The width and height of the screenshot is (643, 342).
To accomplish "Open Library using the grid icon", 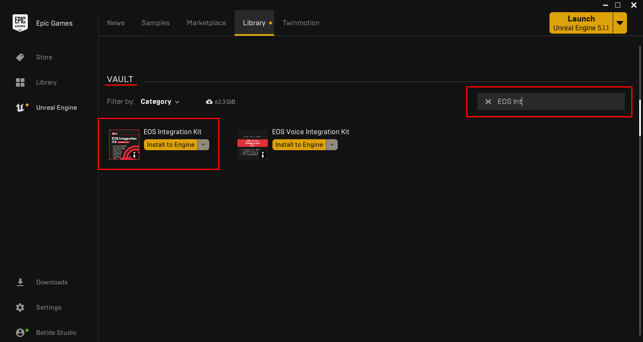I will 20,82.
